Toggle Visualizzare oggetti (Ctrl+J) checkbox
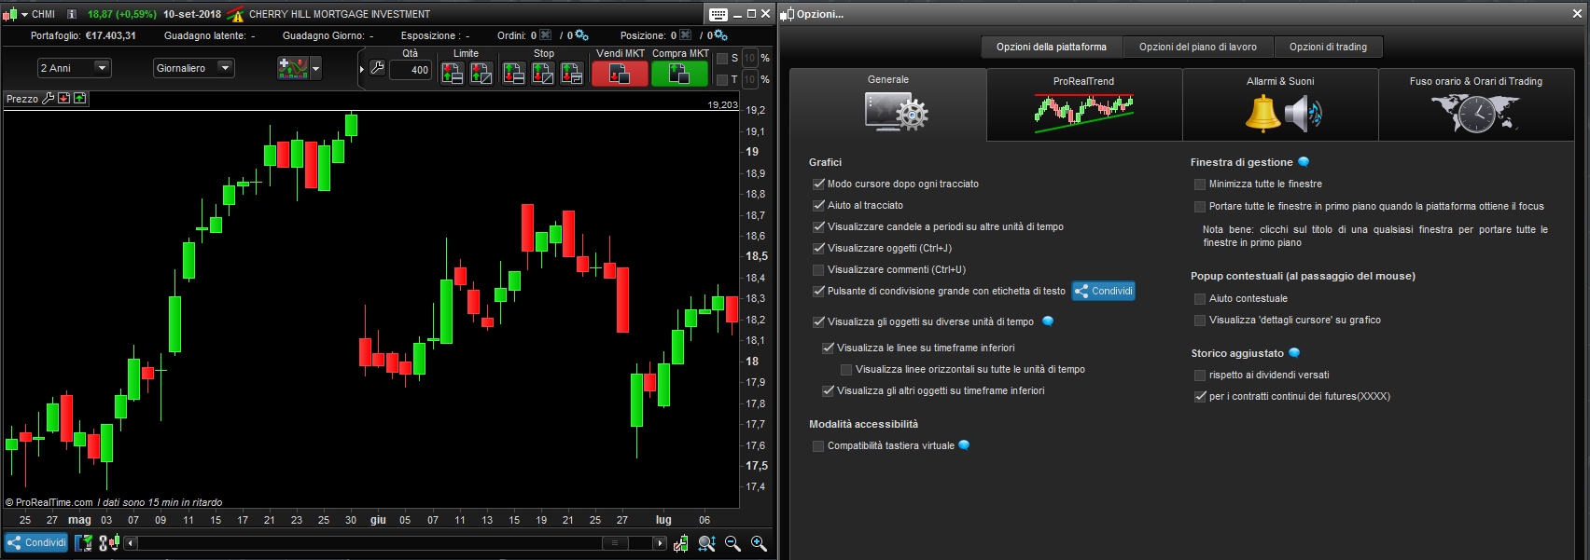Viewport: 1590px width, 560px height. pyautogui.click(x=818, y=248)
